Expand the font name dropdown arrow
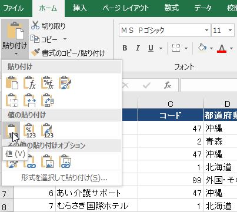Image resolution: width=237 pixels, height=212 pixels. [x=206, y=31]
